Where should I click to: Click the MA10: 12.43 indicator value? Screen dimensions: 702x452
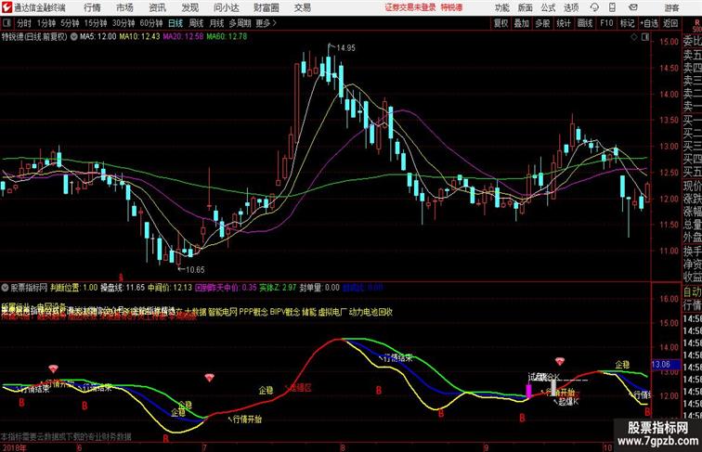[139, 37]
